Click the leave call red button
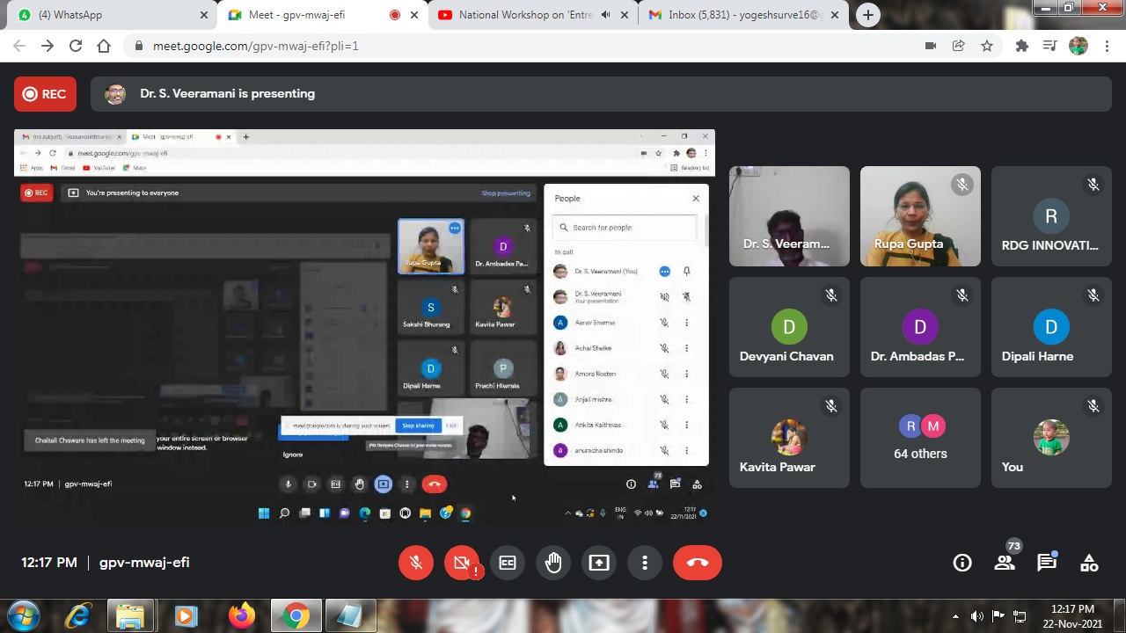This screenshot has width=1126, height=633. 697,563
